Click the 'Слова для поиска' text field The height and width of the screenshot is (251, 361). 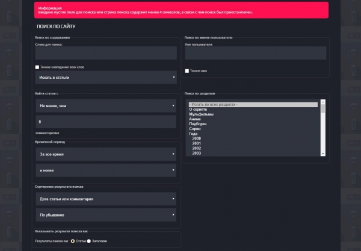(x=106, y=53)
